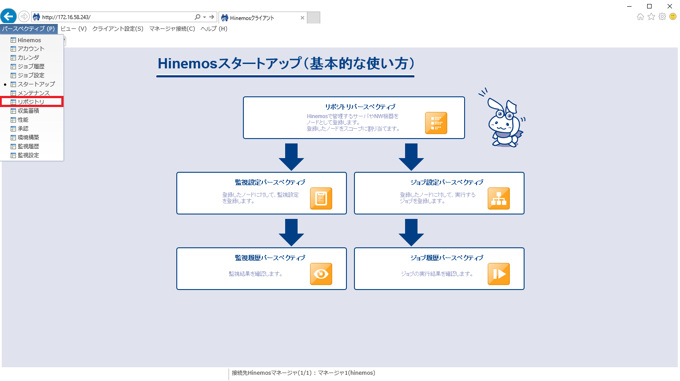Open the browser settings gear icon
This screenshot has height=381, width=680.
point(662,16)
